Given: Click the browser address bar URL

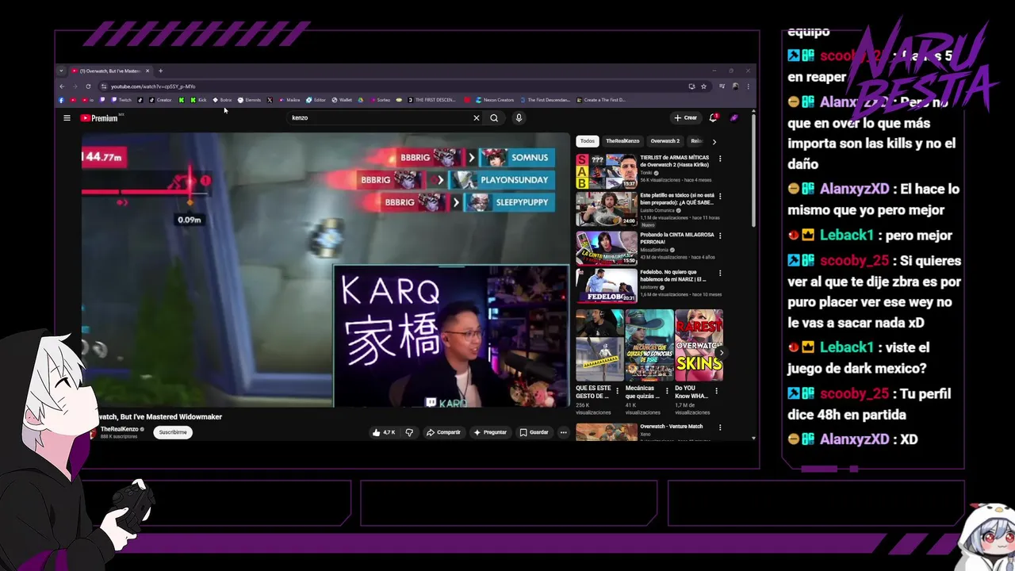Looking at the screenshot, I should 152,86.
